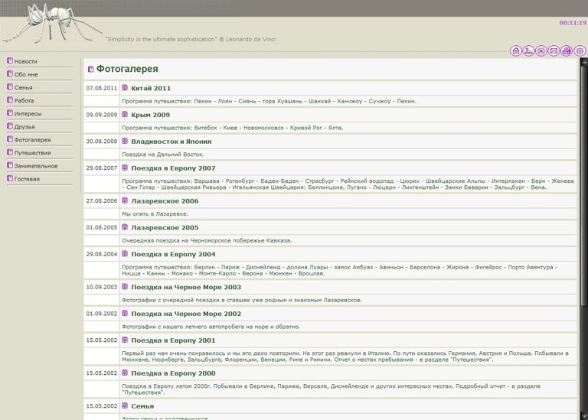Open the Поездка в Европу 2004 gallery

coord(173,255)
